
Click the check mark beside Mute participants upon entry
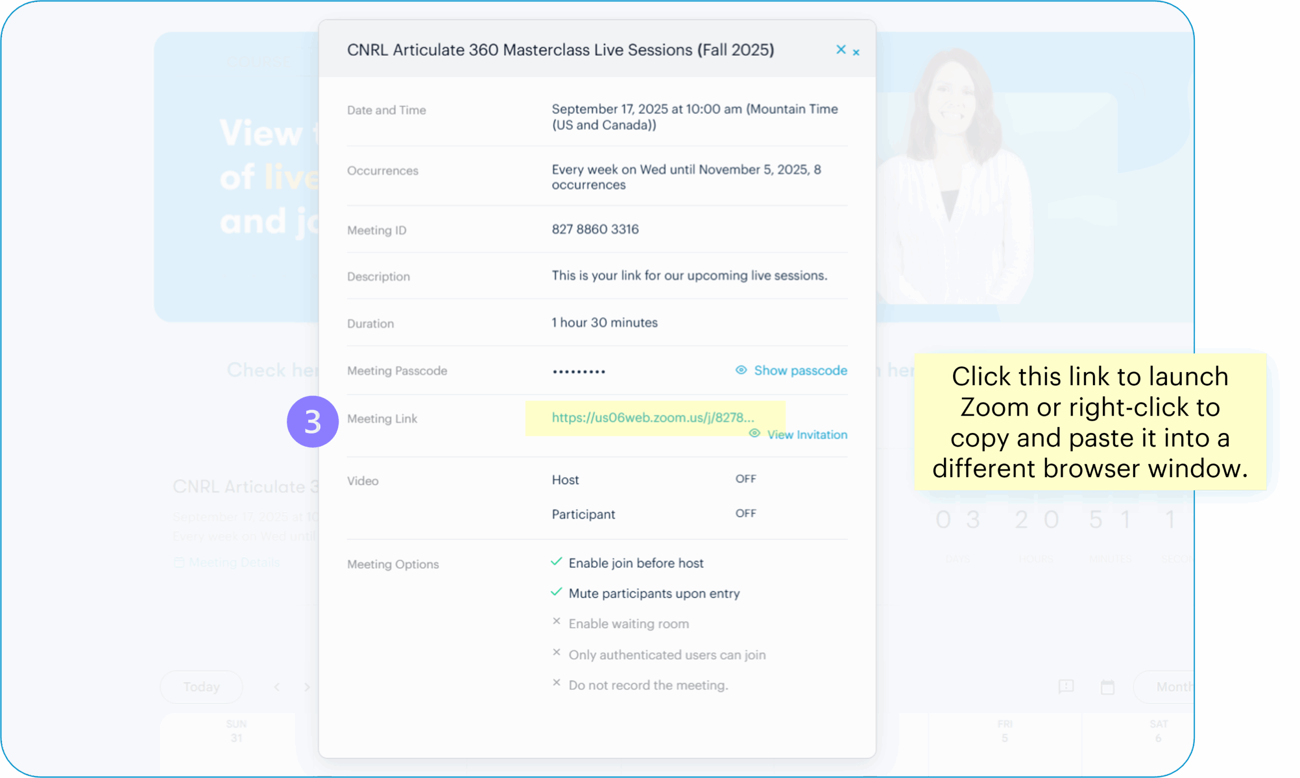[x=557, y=592]
